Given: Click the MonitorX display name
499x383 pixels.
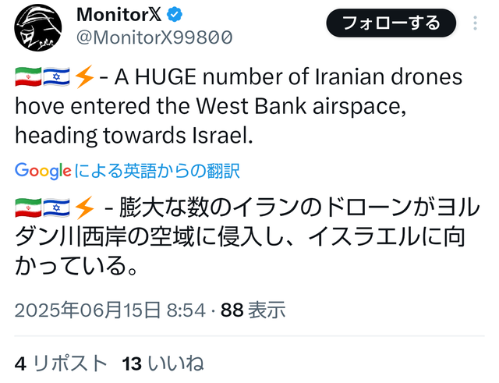Looking at the screenshot, I should click(119, 15).
